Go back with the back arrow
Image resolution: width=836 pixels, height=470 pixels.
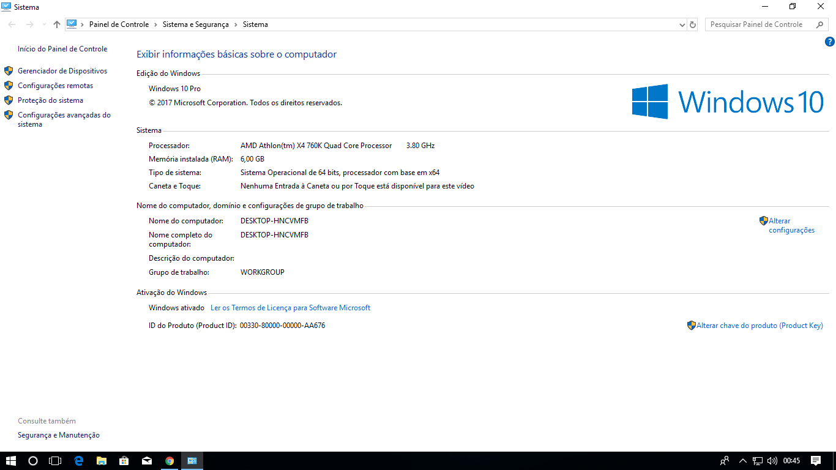coord(12,24)
